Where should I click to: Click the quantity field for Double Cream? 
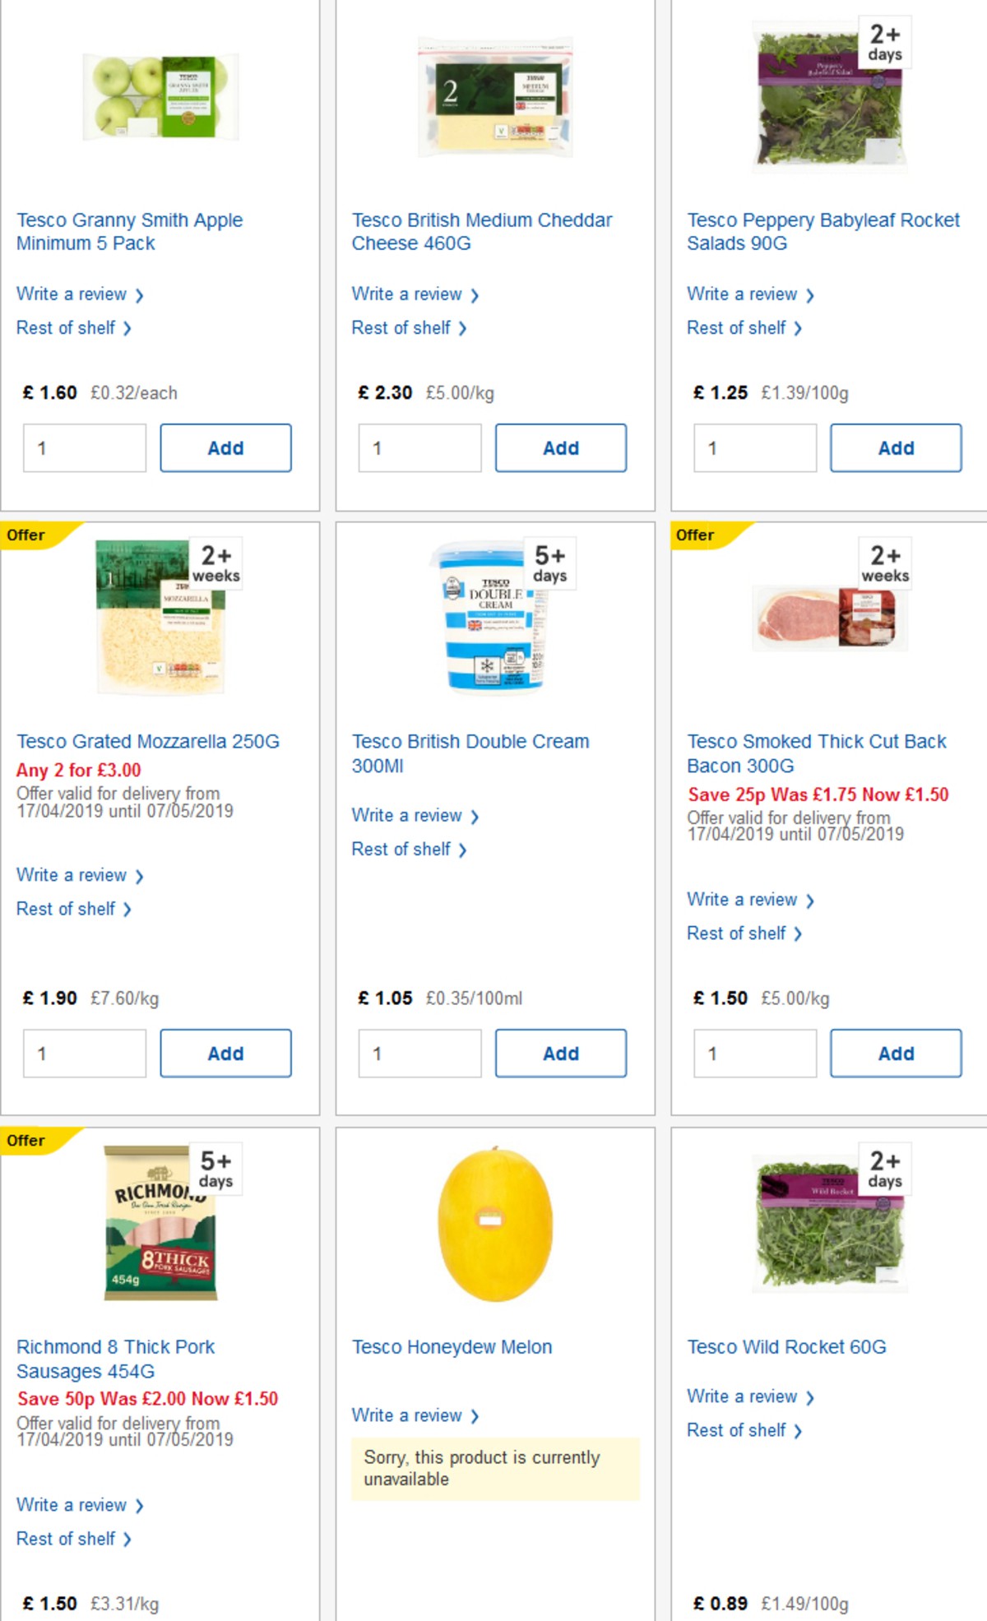(419, 1053)
